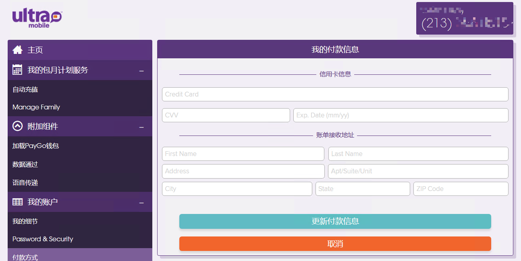This screenshot has width=521, height=261.
Task: Collapse the 我的账户 menu section
Action: pyautogui.click(x=141, y=203)
